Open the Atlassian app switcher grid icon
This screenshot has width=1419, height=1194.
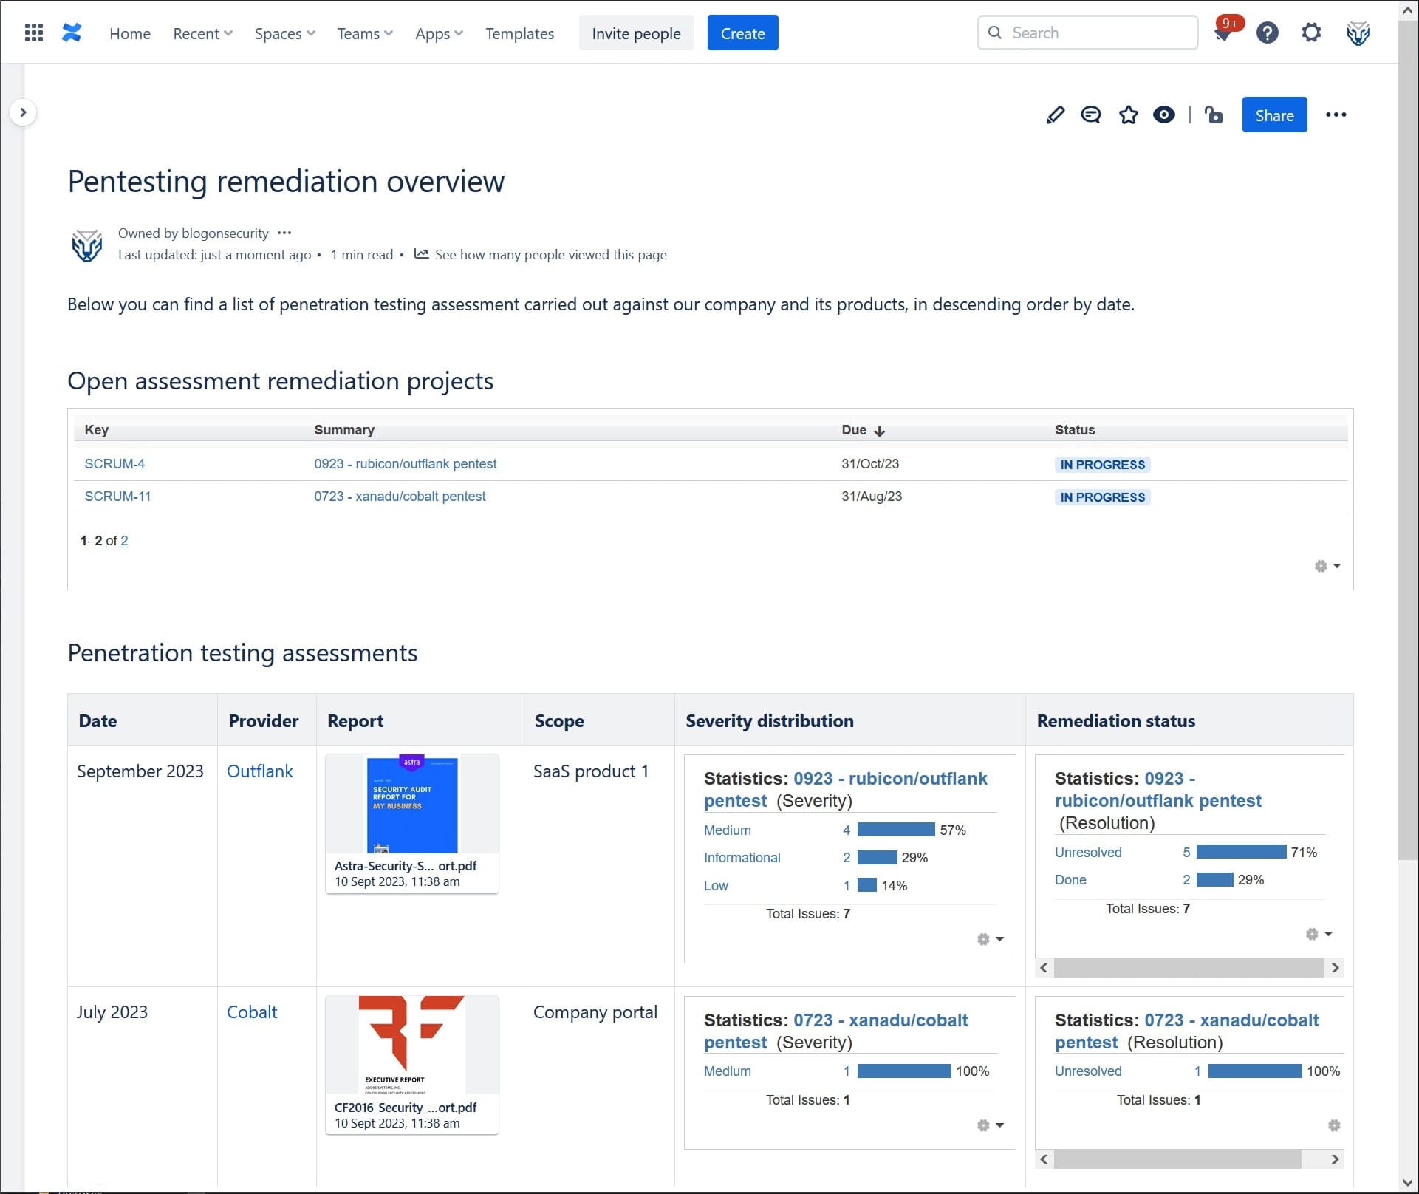pos(34,32)
